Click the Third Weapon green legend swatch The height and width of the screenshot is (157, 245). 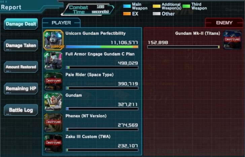point(186,6)
